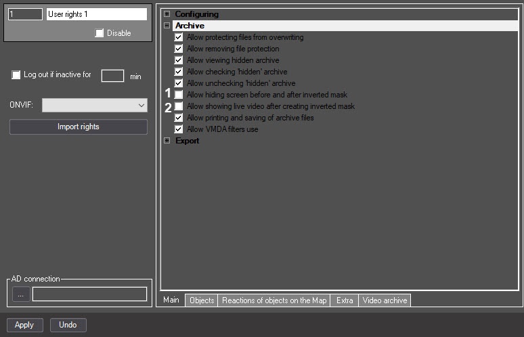Viewport: 524px width, 337px height.
Task: Uncheck Allow printing and saving of archive files
Action: tap(179, 118)
